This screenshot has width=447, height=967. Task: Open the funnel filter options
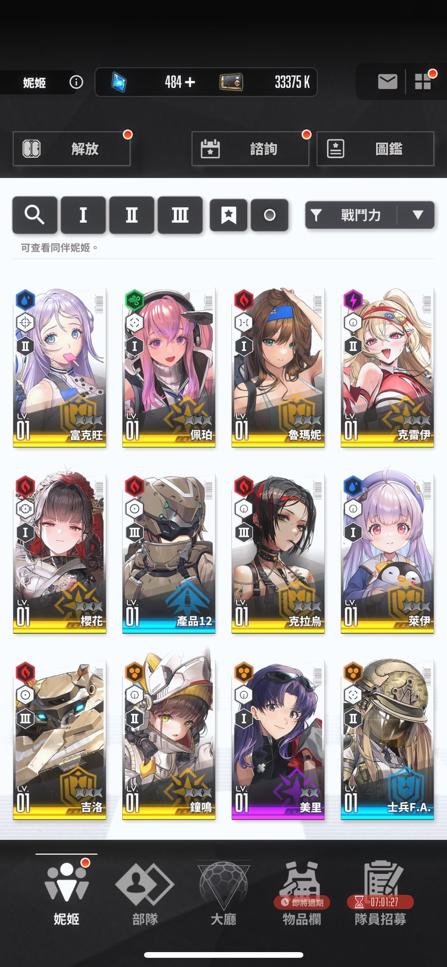316,215
